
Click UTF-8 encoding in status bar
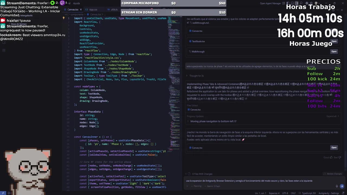(x=285, y=193)
